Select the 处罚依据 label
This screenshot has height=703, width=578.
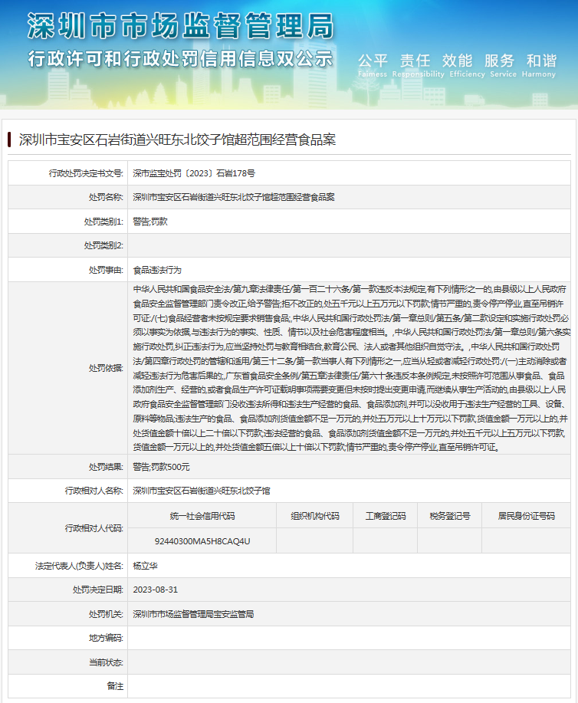click(106, 368)
